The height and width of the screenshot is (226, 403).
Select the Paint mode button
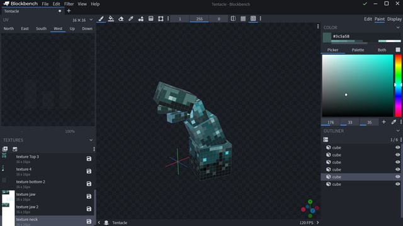tap(379, 19)
